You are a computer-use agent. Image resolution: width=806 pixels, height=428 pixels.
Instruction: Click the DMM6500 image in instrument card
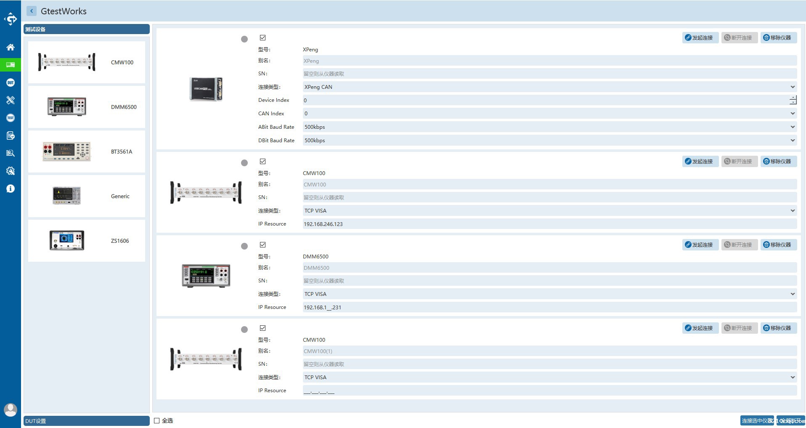point(206,276)
